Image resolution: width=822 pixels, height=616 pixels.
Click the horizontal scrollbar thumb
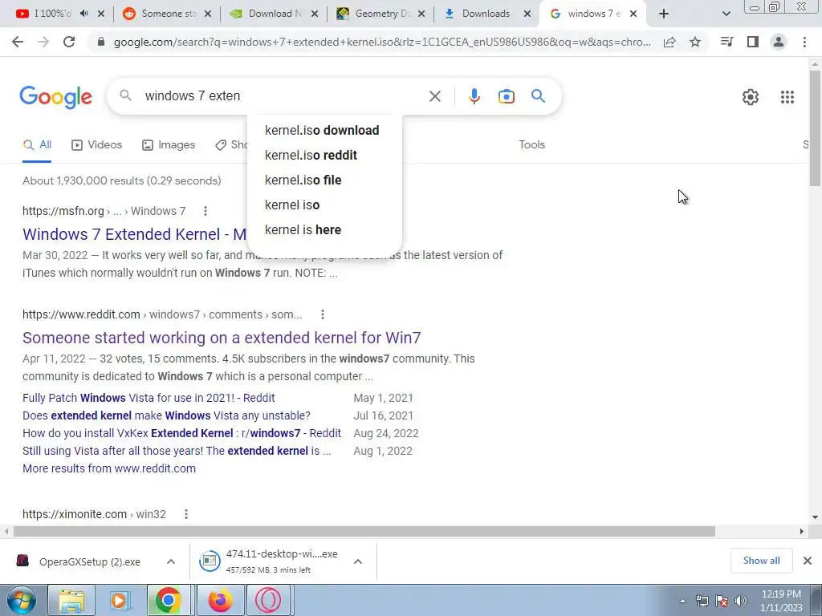(364, 532)
